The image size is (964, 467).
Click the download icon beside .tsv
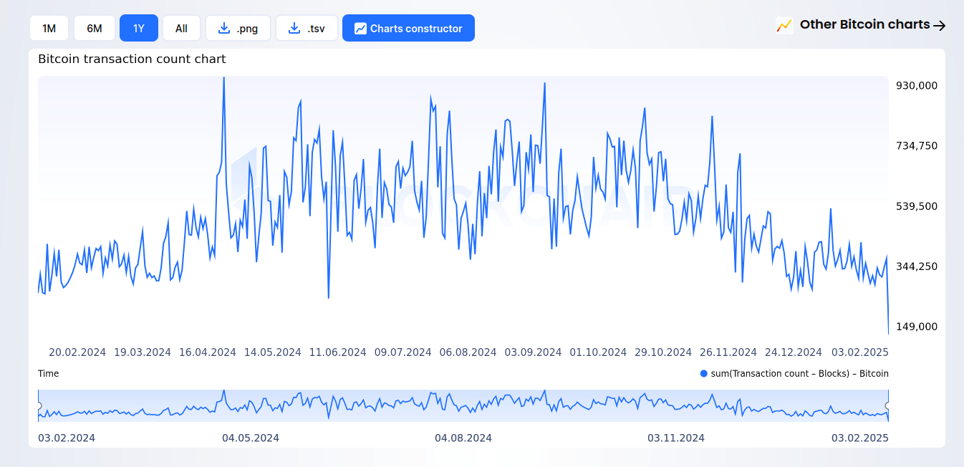coord(294,28)
